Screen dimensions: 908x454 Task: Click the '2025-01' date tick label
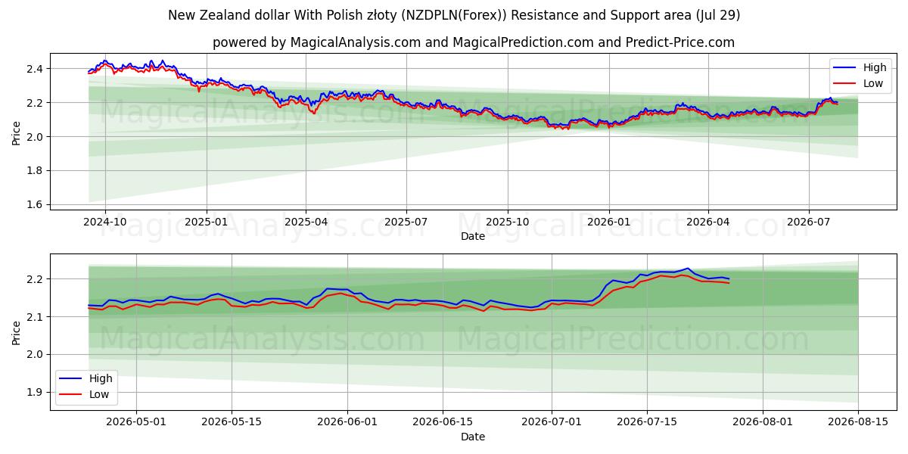click(206, 223)
